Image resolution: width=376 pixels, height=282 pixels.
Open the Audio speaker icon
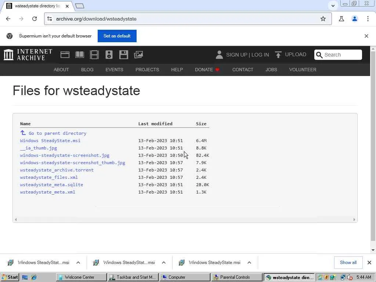coord(109,55)
